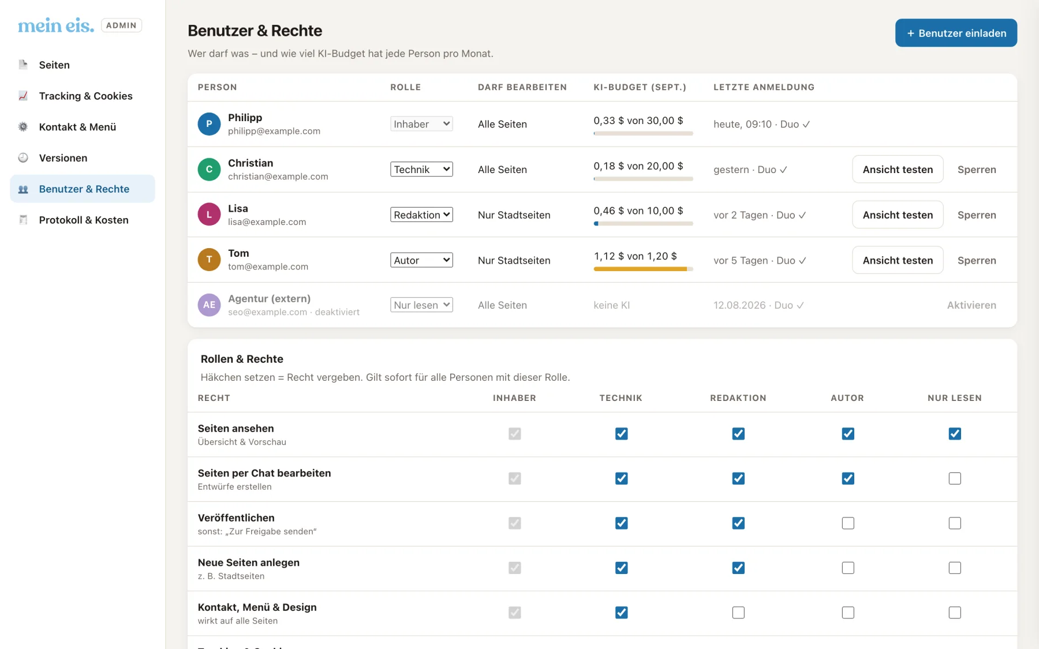Click Ansicht testen for Tom
This screenshot has width=1039, height=649.
[898, 260]
